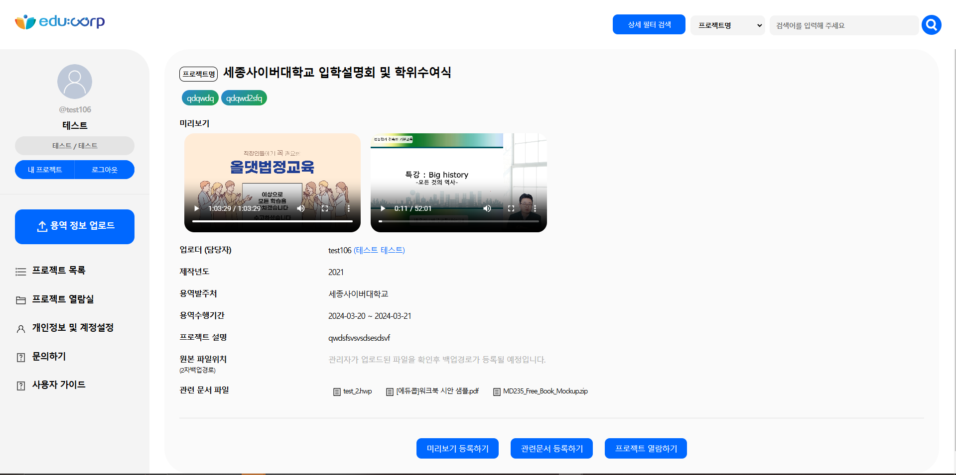Toggle fullscreen on Big history video
Viewport: 956px width, 475px height.
coord(511,208)
